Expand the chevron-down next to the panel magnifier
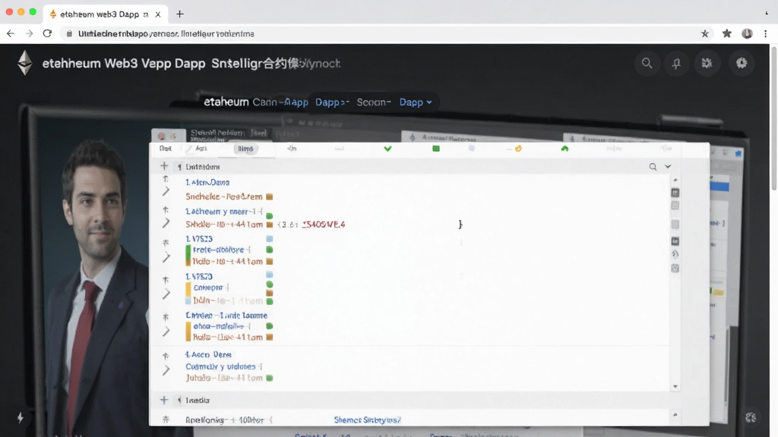The image size is (778, 437). click(668, 167)
